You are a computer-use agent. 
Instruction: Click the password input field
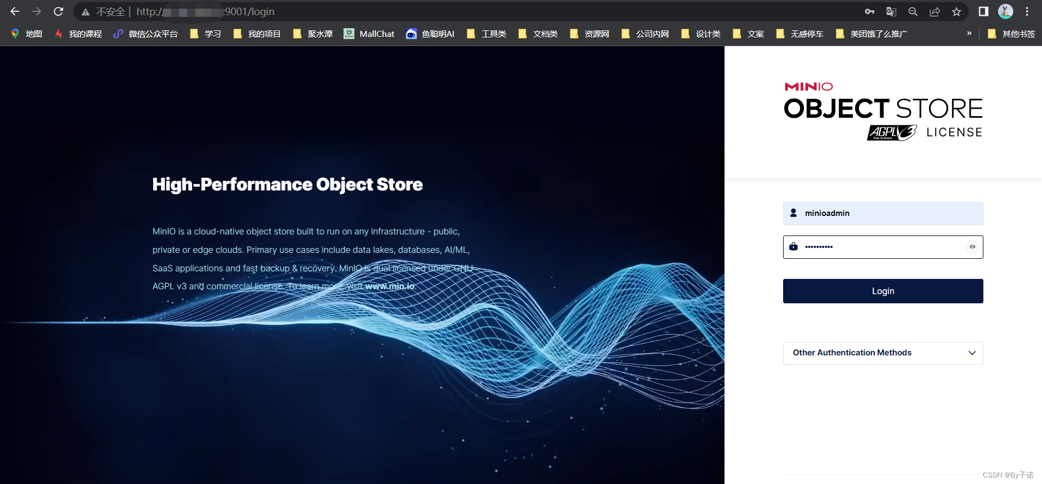point(883,247)
